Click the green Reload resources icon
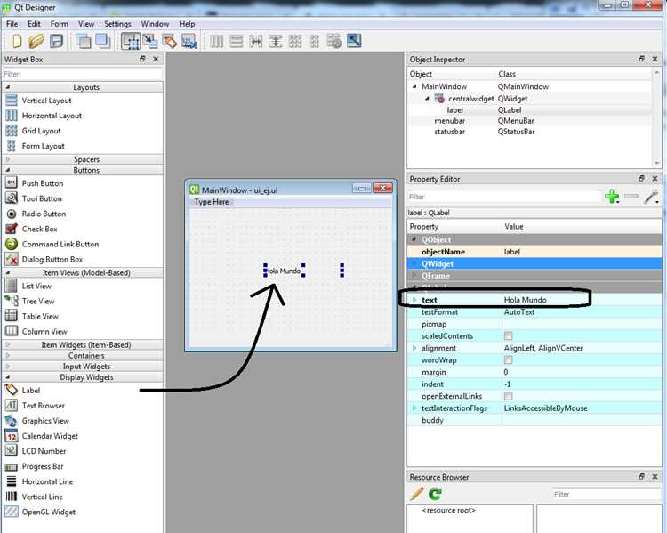667x533 pixels. 435,494
